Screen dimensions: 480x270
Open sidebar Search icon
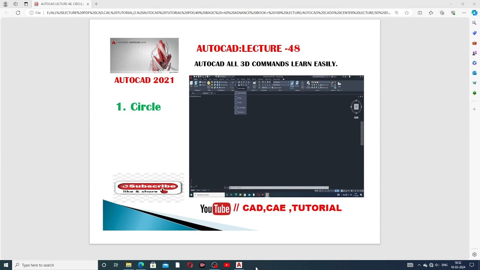coord(474,23)
